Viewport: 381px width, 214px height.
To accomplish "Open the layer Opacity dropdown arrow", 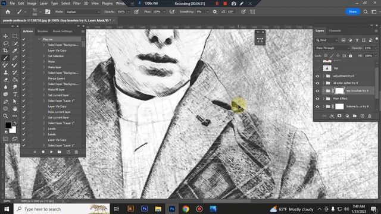I will pos(376,48).
